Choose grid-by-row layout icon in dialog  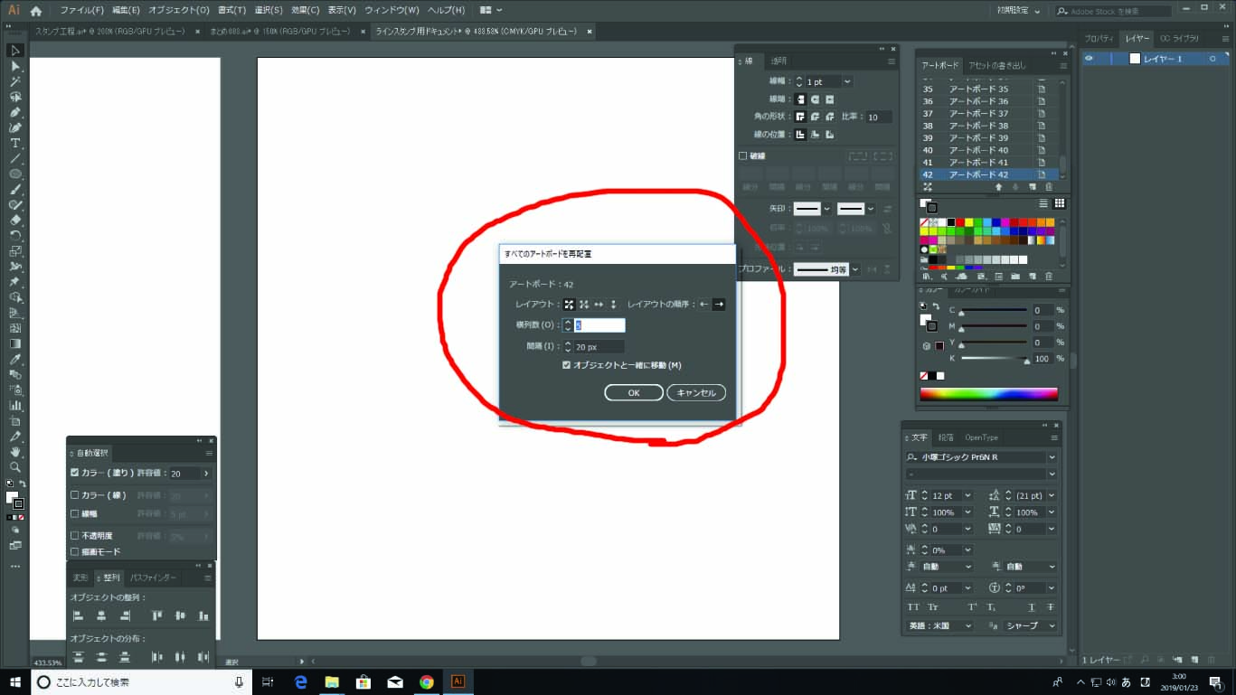point(569,305)
